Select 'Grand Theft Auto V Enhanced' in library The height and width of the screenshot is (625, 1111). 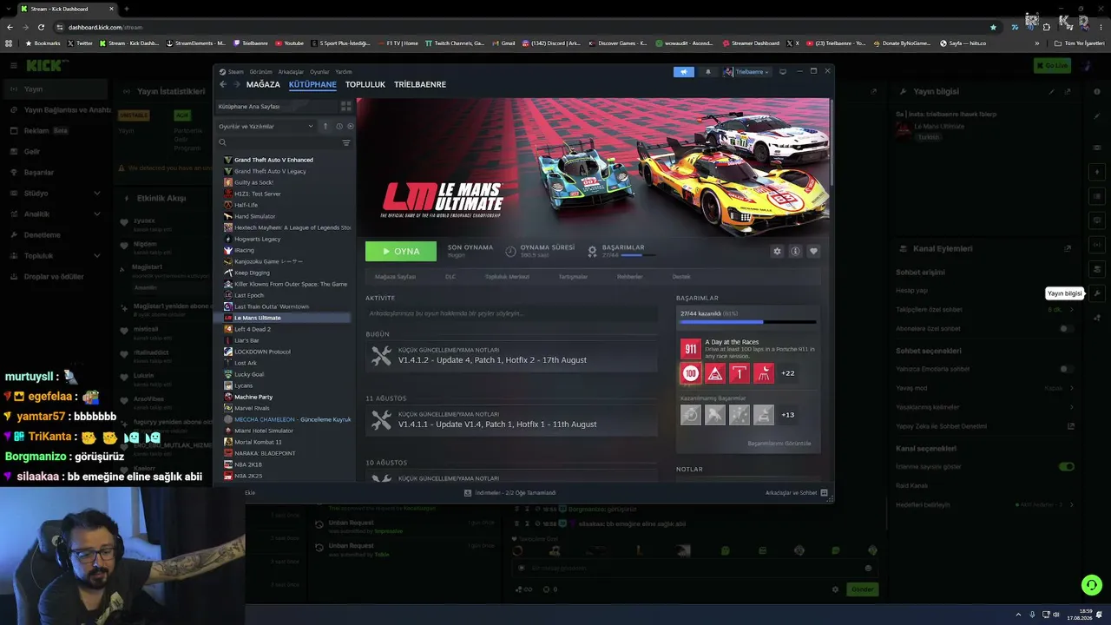(273, 160)
